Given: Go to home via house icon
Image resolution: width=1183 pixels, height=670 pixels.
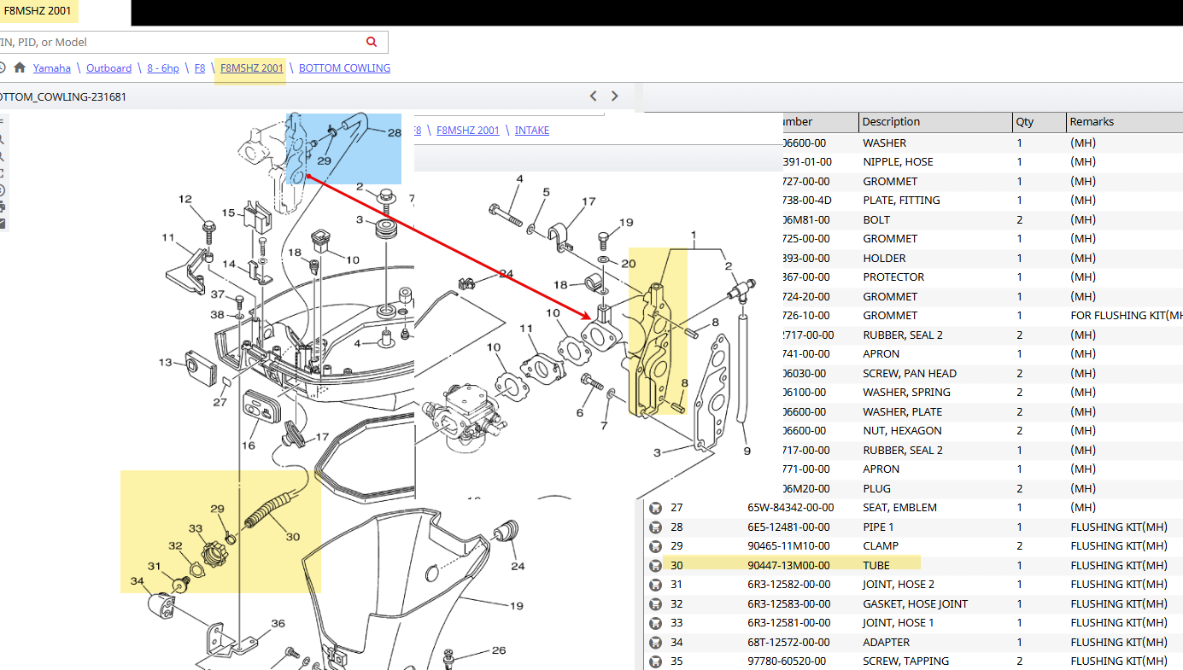Looking at the screenshot, I should (x=20, y=67).
